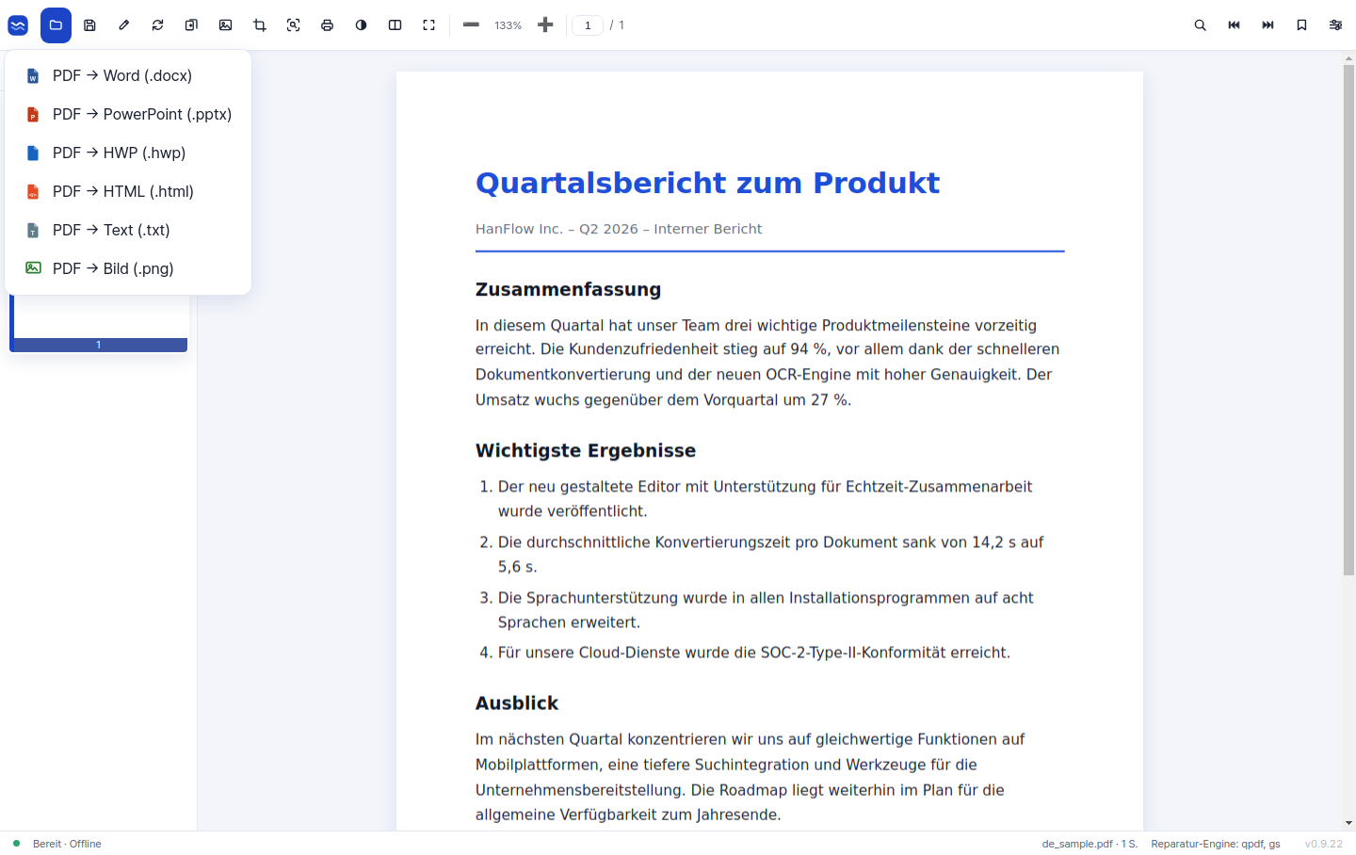Click the page number input field
The image size is (1356, 855).
point(588,25)
